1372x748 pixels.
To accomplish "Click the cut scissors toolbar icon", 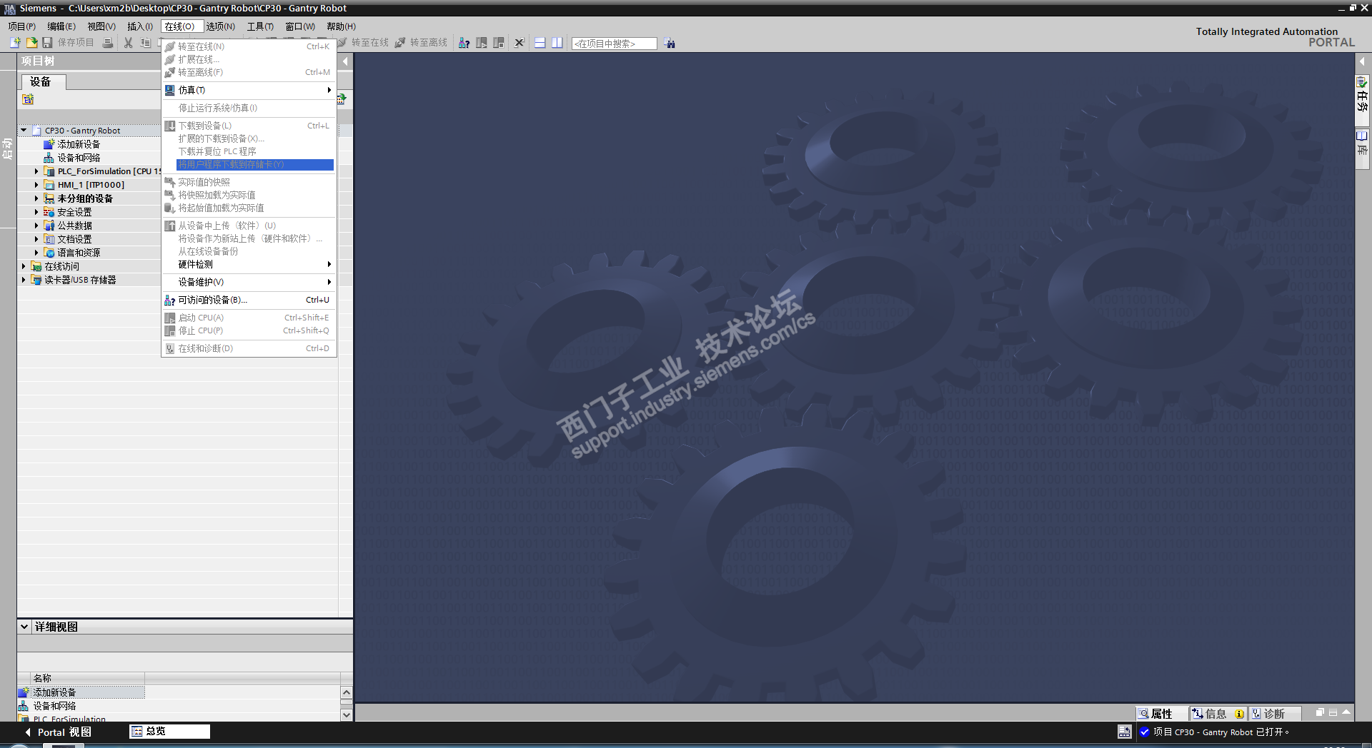I will pos(129,43).
